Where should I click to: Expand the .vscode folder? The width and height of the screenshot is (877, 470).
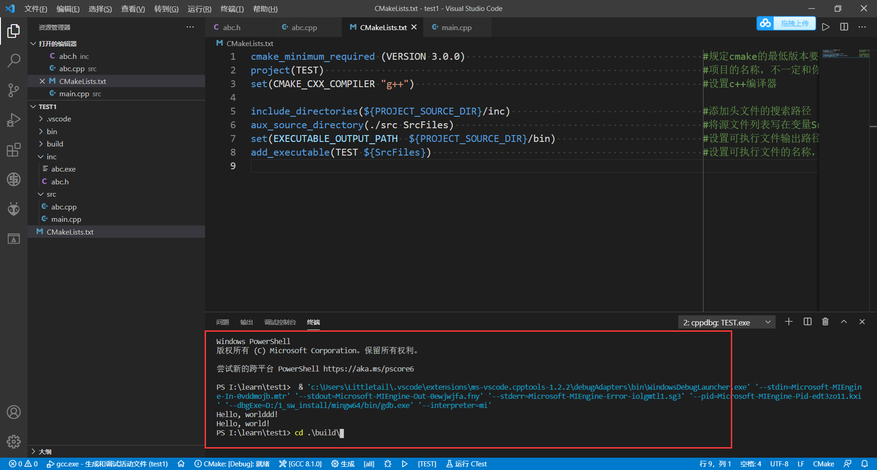tap(116, 119)
